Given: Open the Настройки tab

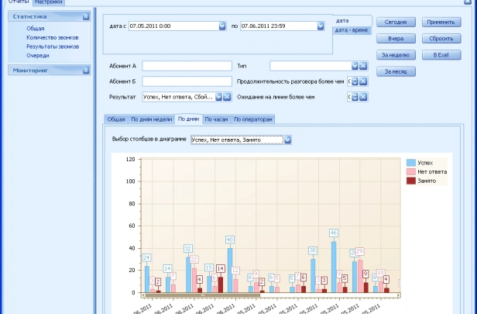Looking at the screenshot, I should pyautogui.click(x=48, y=2).
